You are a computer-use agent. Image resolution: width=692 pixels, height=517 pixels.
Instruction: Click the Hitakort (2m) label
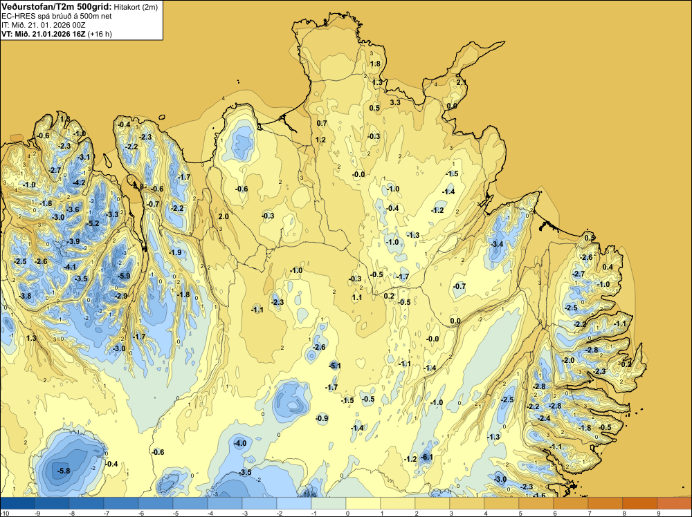pos(136,7)
